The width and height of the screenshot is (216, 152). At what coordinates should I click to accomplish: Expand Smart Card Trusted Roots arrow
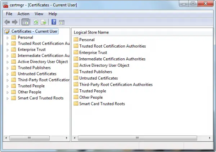tap(8, 98)
